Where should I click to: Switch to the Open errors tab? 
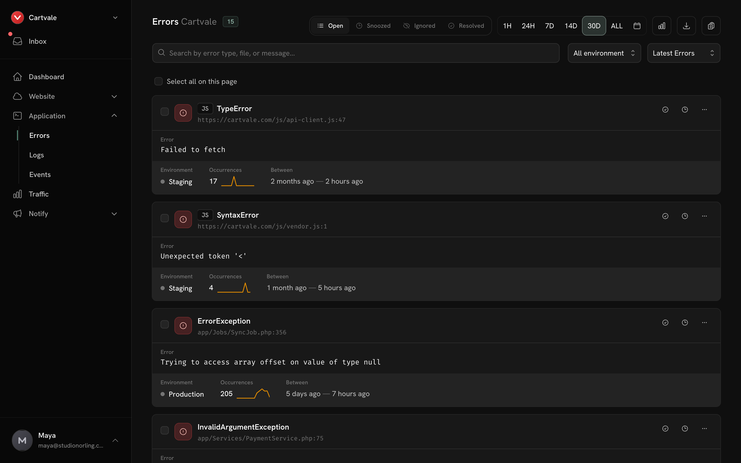pyautogui.click(x=330, y=26)
